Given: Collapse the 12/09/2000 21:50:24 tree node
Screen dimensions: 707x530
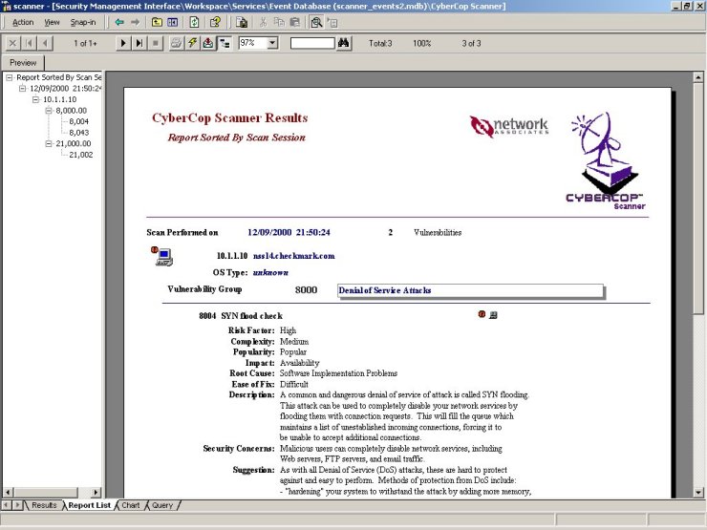Looking at the screenshot, I should point(22,88).
